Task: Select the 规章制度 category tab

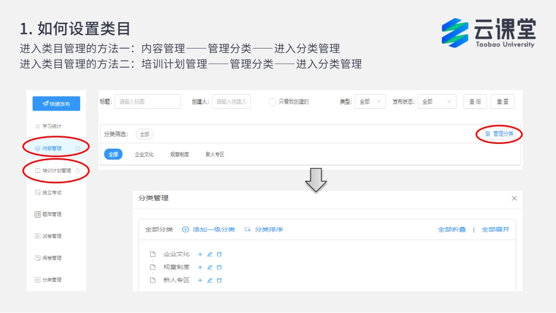Action: point(180,154)
